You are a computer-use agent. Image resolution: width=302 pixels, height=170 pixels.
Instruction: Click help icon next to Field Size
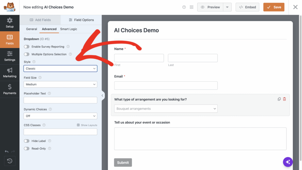click(40, 77)
